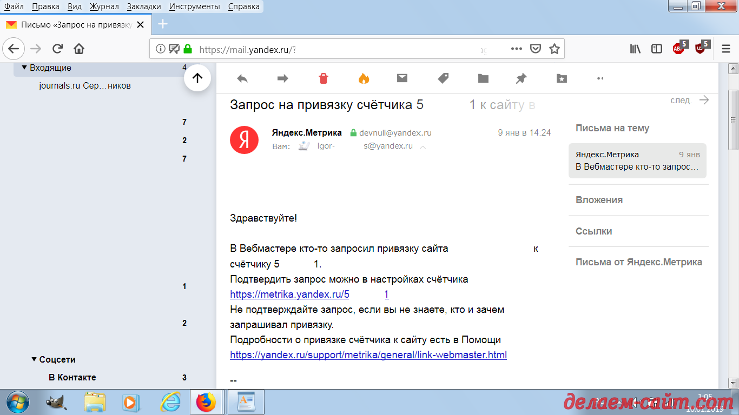Open the Adblock Plus extension icon
This screenshot has height=415, width=739.
[x=679, y=48]
